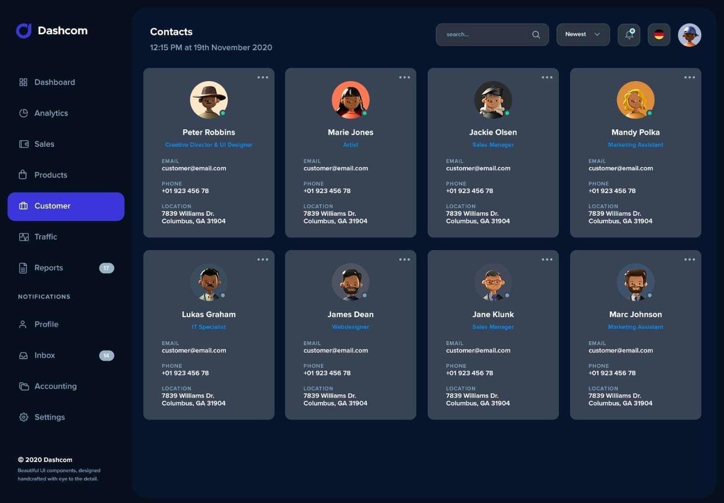Click the Profile person icon
Screen dimensions: 724x503
(x=23, y=324)
